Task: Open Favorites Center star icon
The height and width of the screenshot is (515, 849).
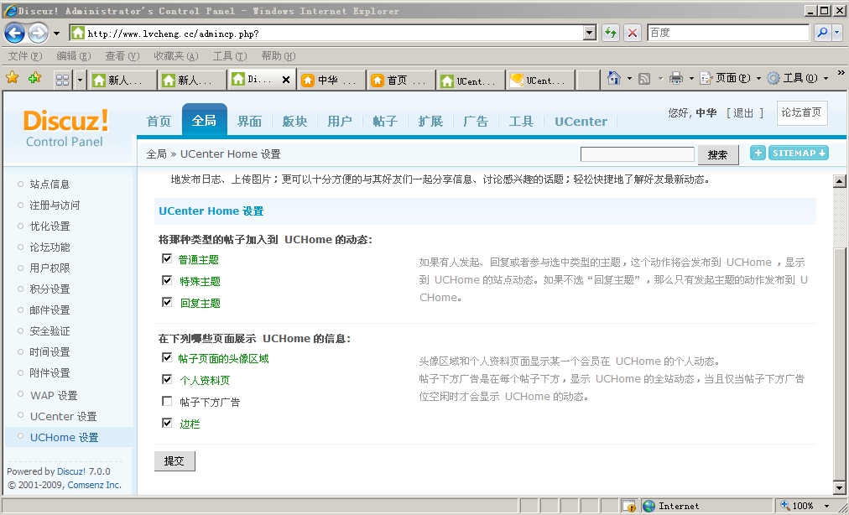Action: pos(12,77)
